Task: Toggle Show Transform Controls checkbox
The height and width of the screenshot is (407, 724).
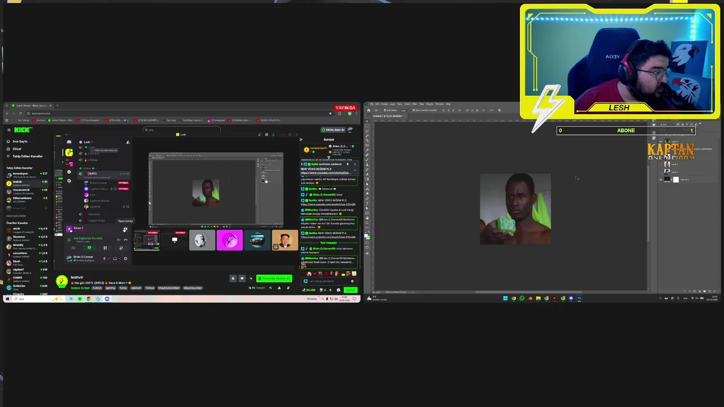Action: coord(413,110)
